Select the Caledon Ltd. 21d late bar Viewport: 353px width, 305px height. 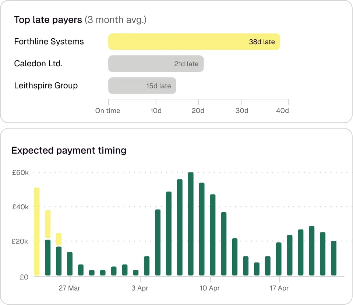(156, 64)
